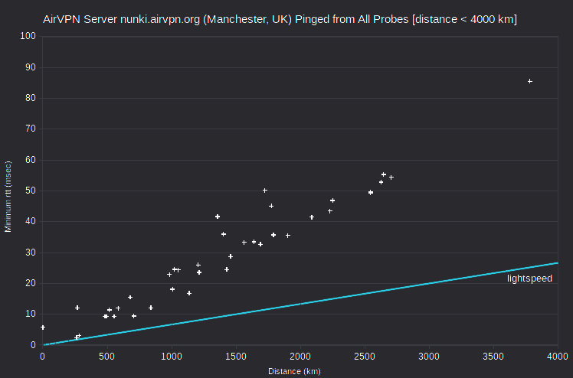Click the marker near 2700 km, 54 msec
573x378 pixels.
click(391, 178)
